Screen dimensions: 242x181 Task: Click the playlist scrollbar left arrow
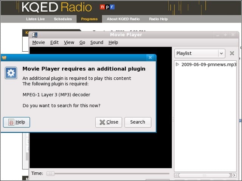tap(177, 175)
